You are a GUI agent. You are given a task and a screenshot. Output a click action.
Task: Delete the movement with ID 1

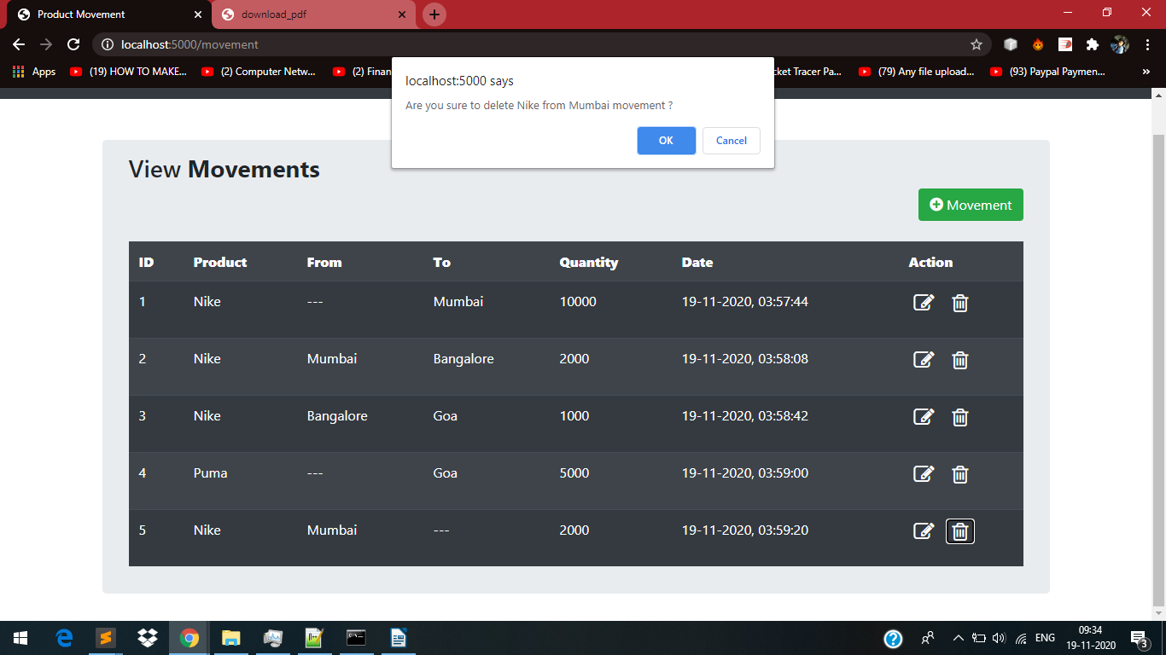[x=960, y=303]
